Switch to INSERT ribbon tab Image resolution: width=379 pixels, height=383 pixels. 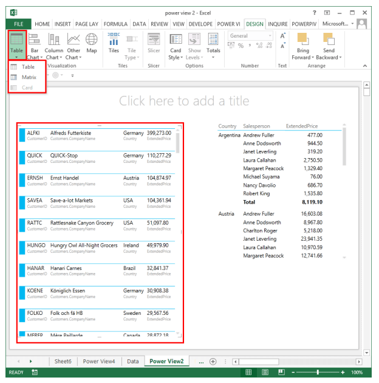(63, 24)
